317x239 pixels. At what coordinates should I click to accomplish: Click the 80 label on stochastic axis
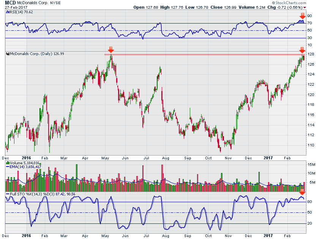point(309,202)
